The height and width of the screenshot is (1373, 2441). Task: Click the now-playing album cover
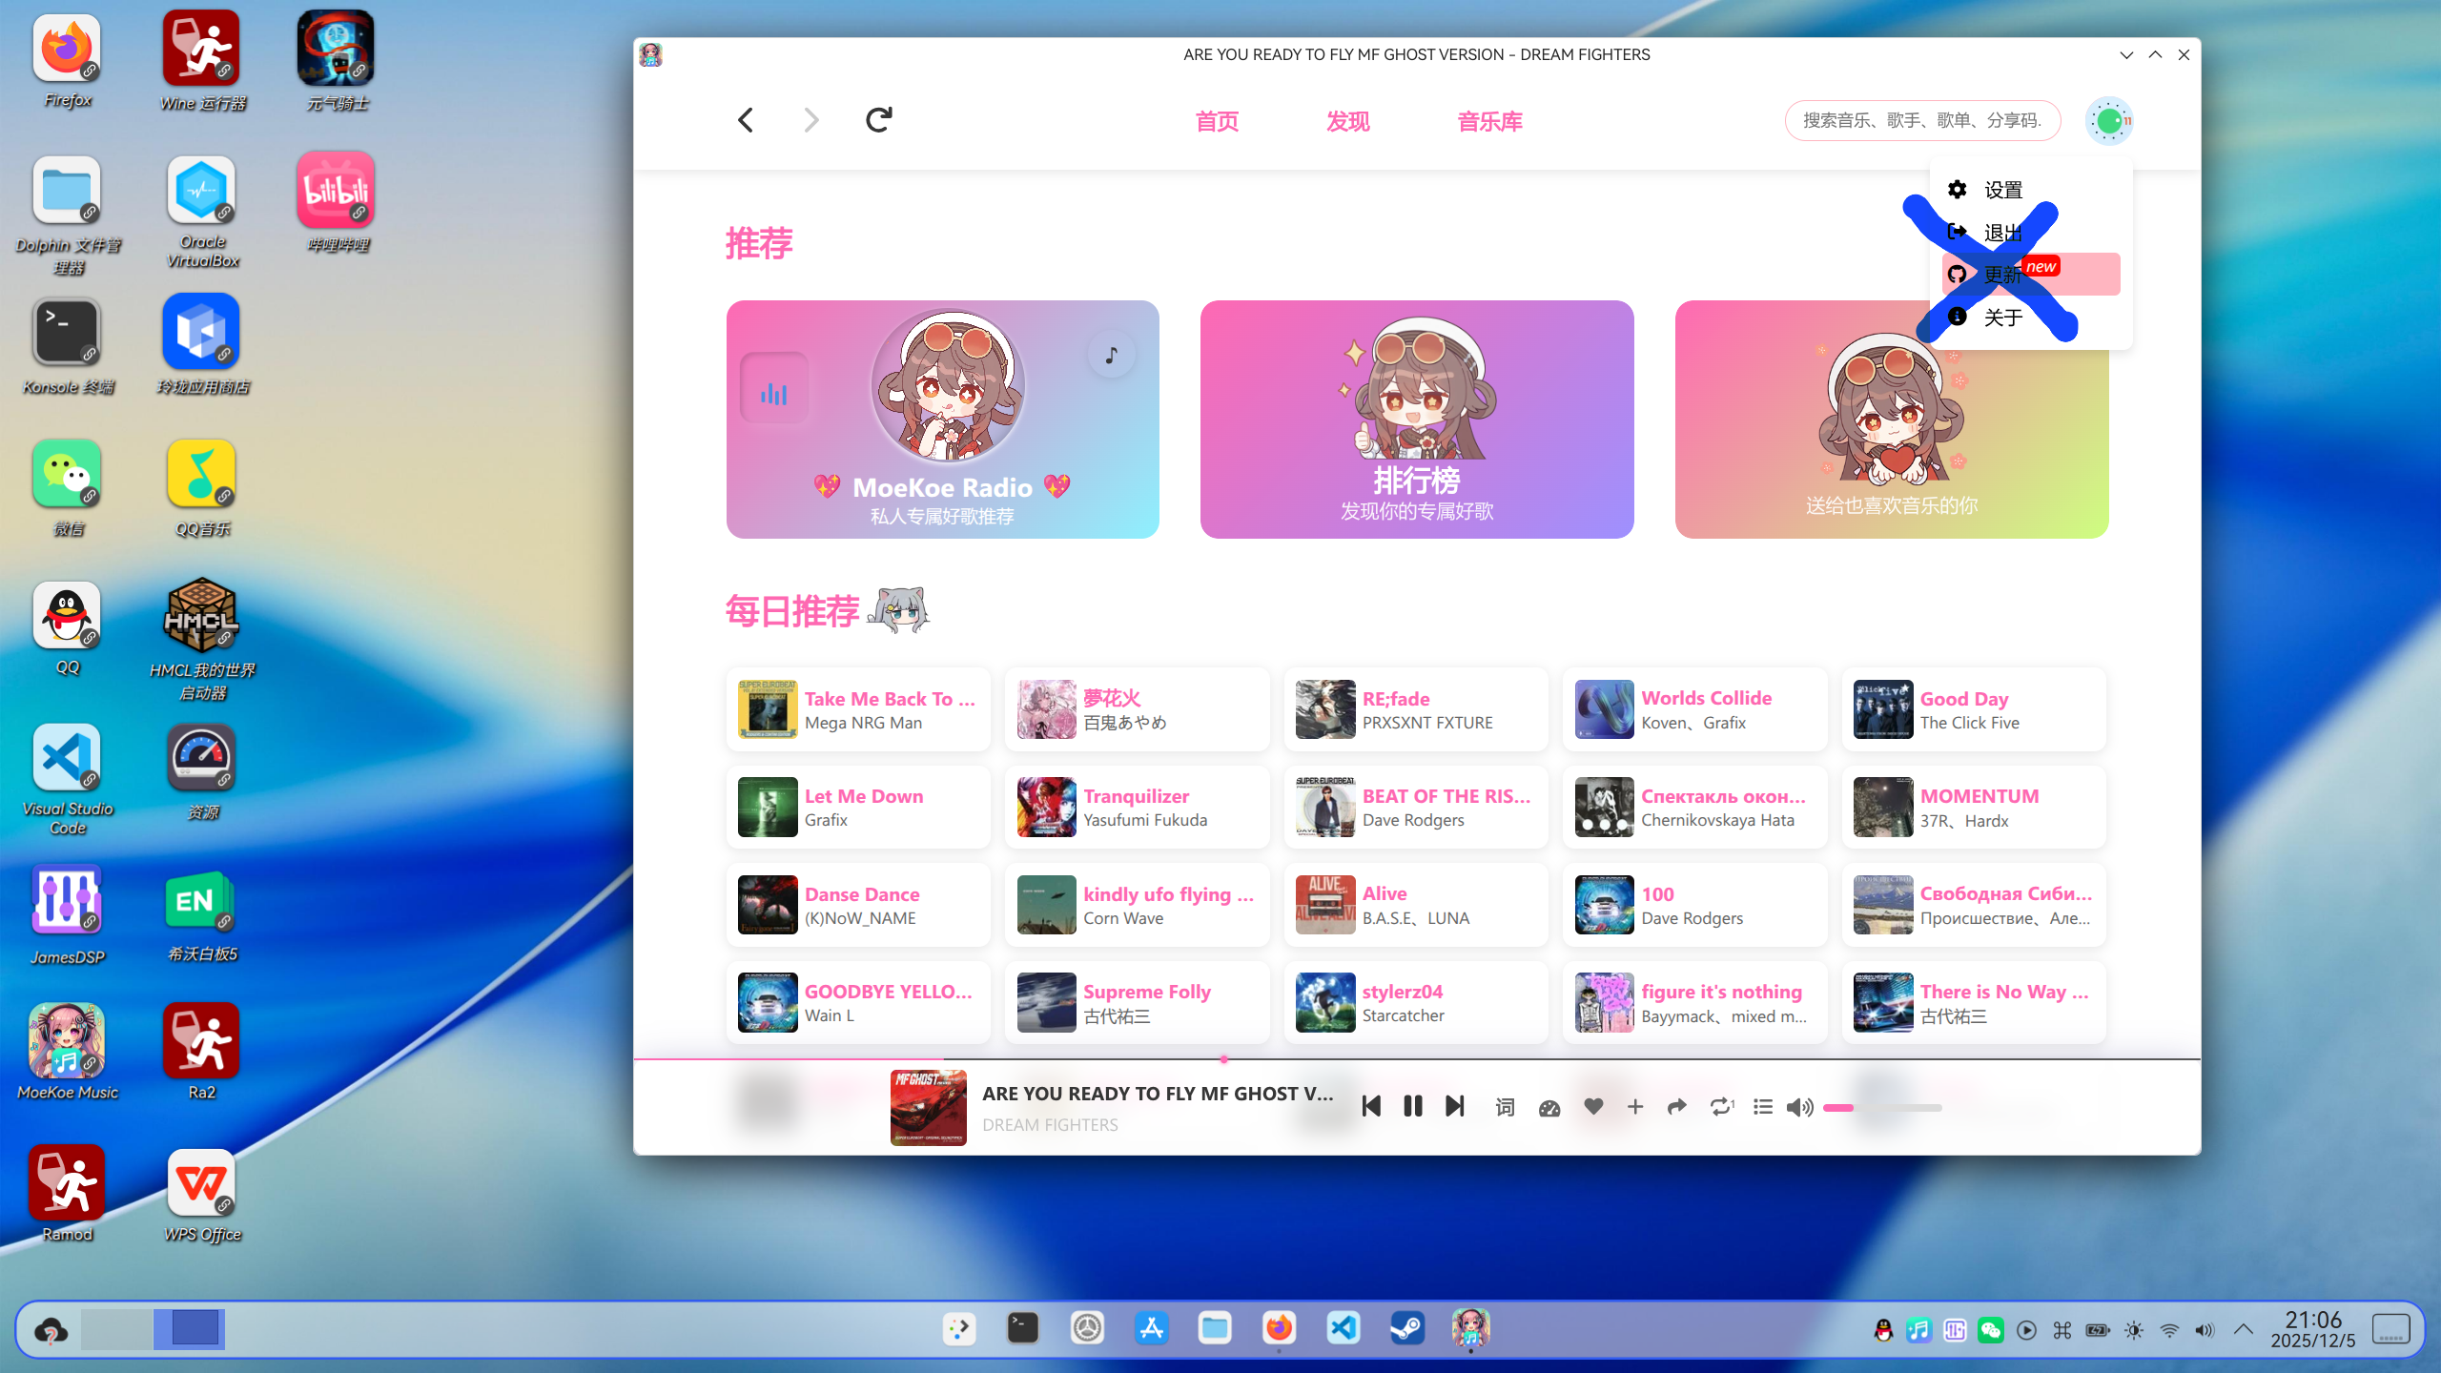click(928, 1107)
